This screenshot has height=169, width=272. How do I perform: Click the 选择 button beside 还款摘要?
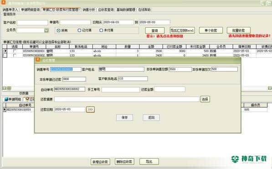point(205,99)
